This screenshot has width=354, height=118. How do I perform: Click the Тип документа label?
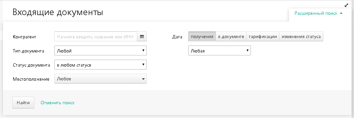pyautogui.click(x=28, y=51)
